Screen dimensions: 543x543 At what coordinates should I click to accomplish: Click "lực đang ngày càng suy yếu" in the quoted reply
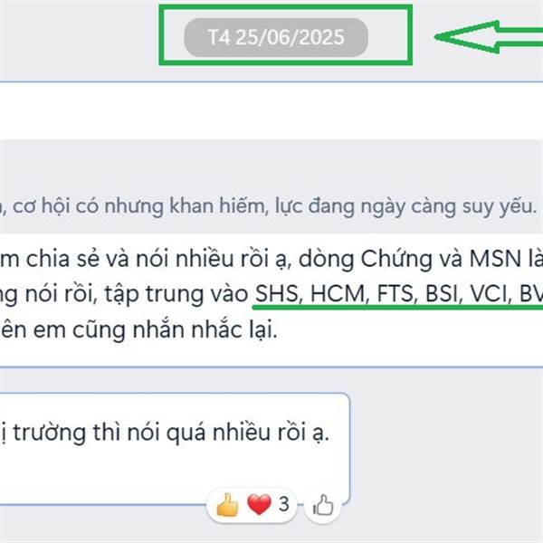(x=405, y=206)
